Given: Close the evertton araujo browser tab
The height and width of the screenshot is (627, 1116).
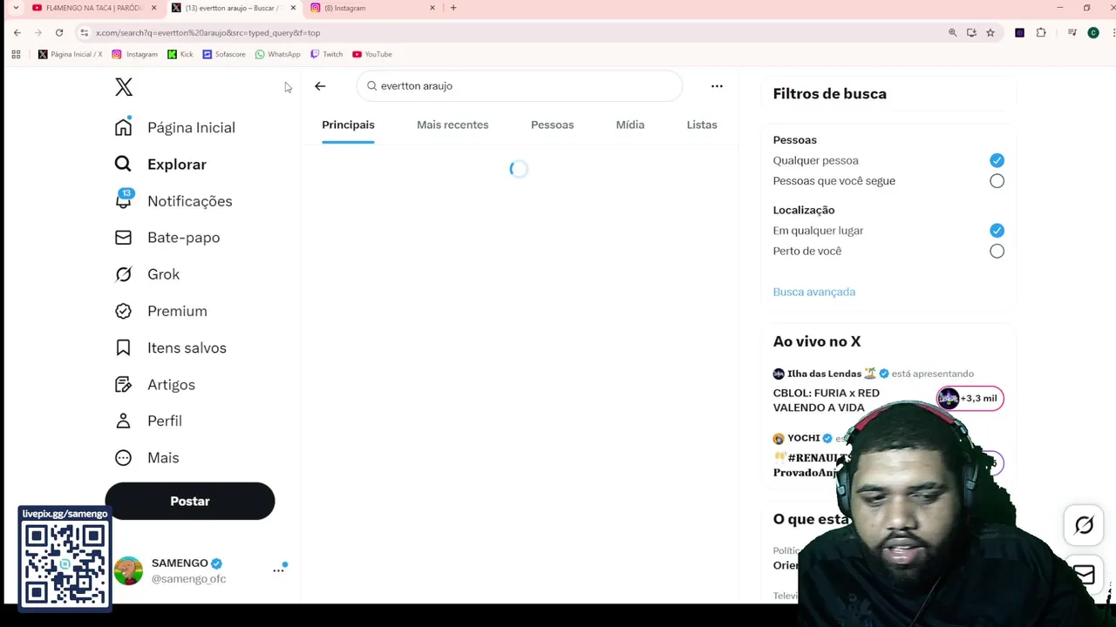Looking at the screenshot, I should pyautogui.click(x=293, y=8).
